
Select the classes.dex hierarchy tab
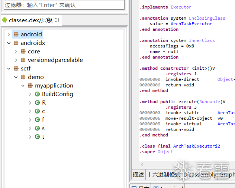[x=31, y=20]
